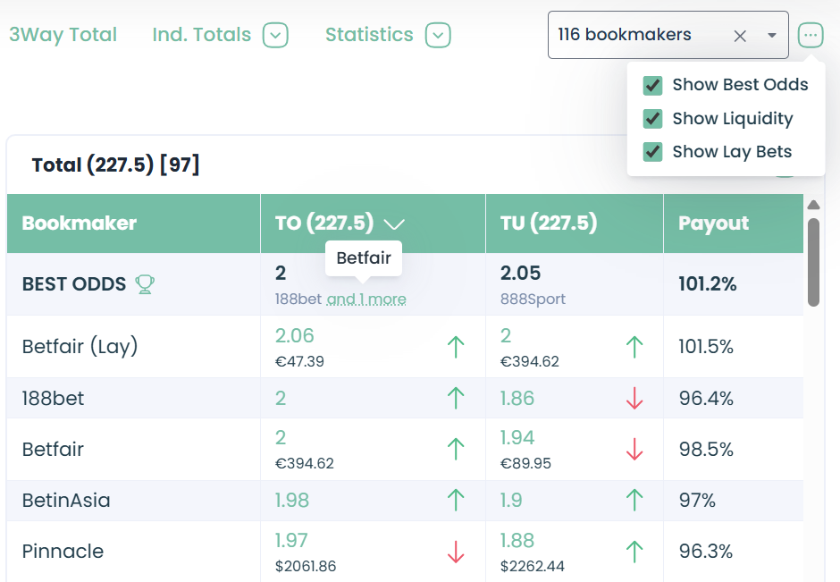Open the bookmakers combo box arrow
840x582 pixels.
(x=772, y=36)
